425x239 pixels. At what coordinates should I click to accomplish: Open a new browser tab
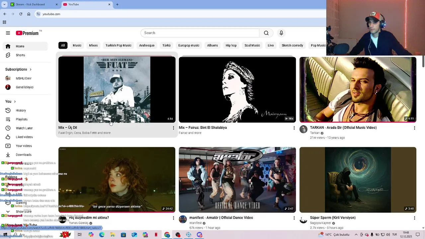[x=117, y=4]
